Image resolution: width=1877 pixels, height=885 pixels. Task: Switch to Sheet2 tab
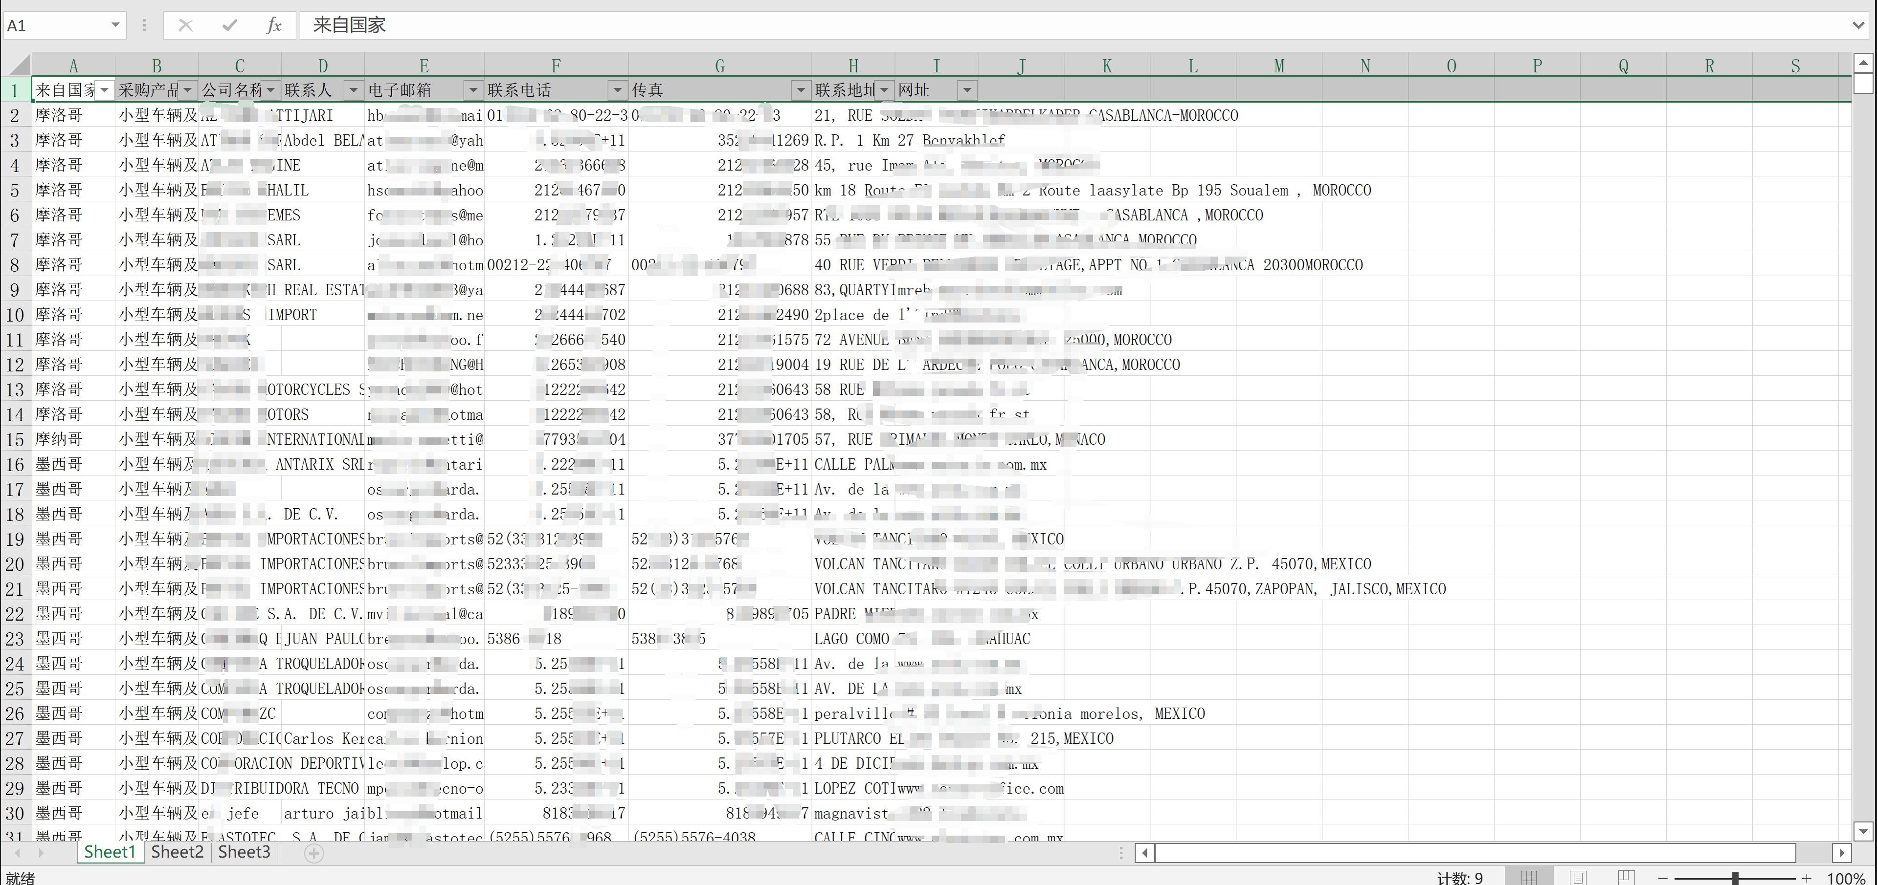tap(177, 851)
